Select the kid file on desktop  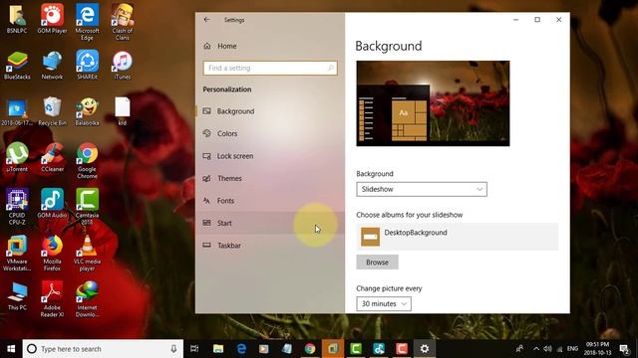pyautogui.click(x=122, y=111)
